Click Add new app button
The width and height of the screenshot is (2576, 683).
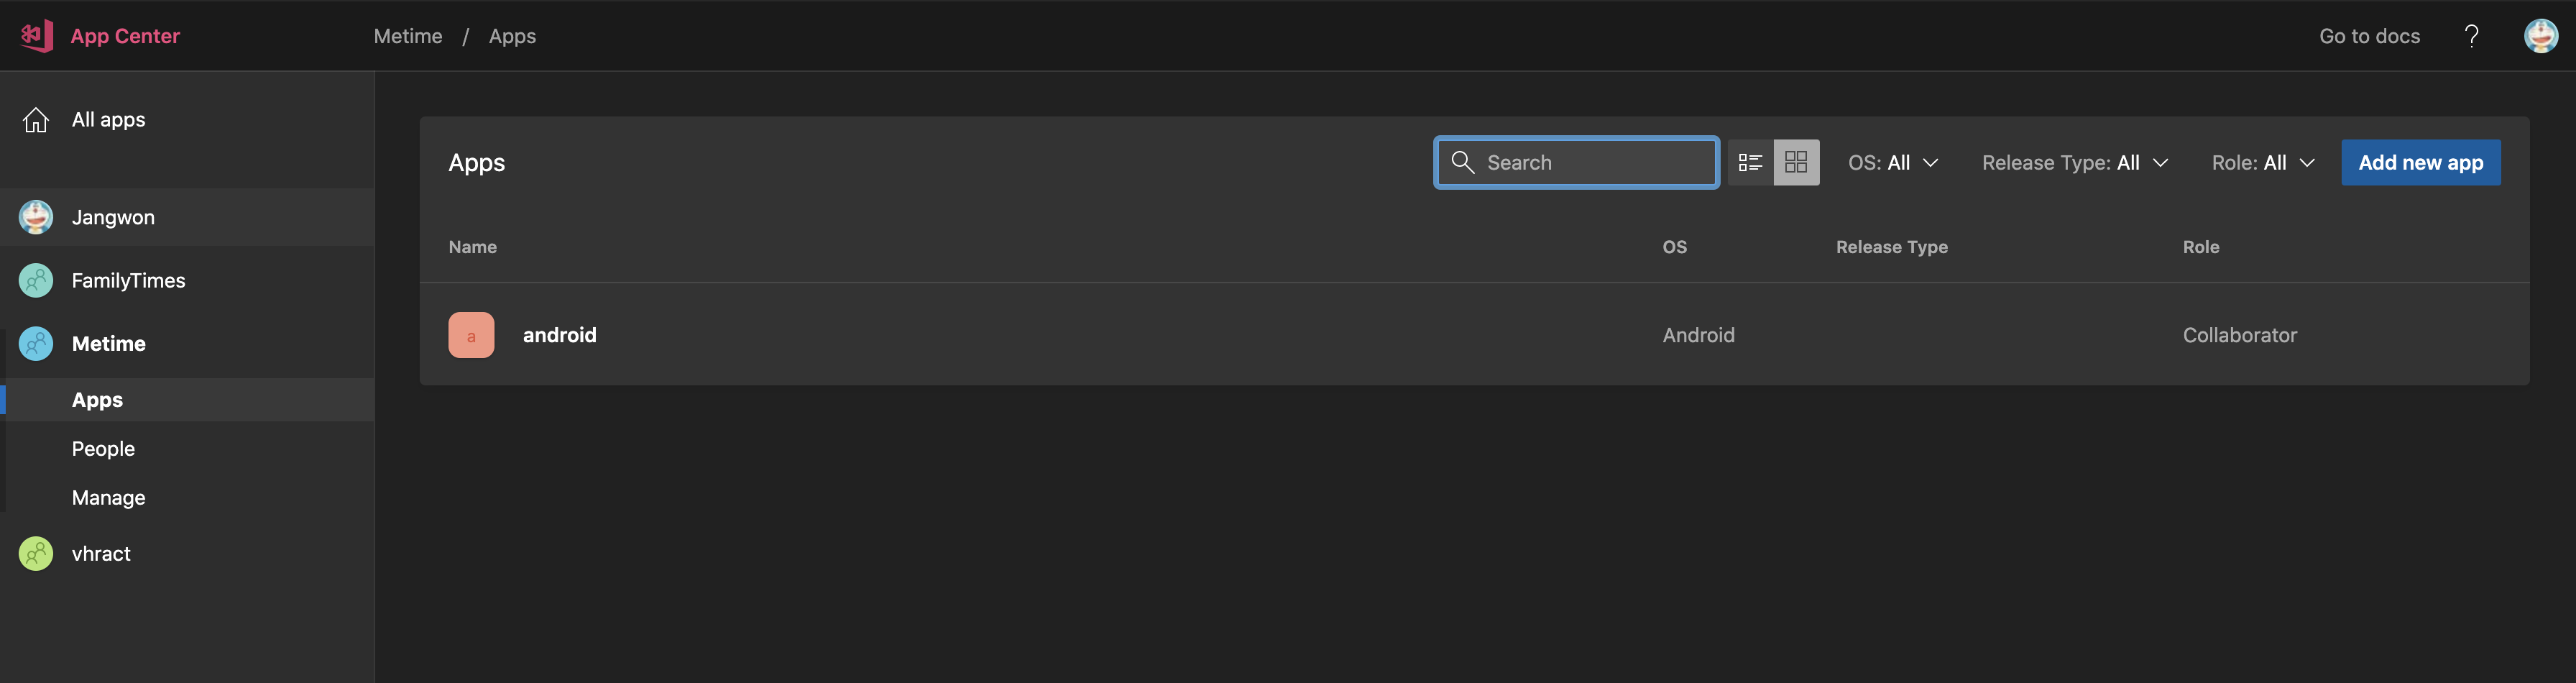point(2420,162)
